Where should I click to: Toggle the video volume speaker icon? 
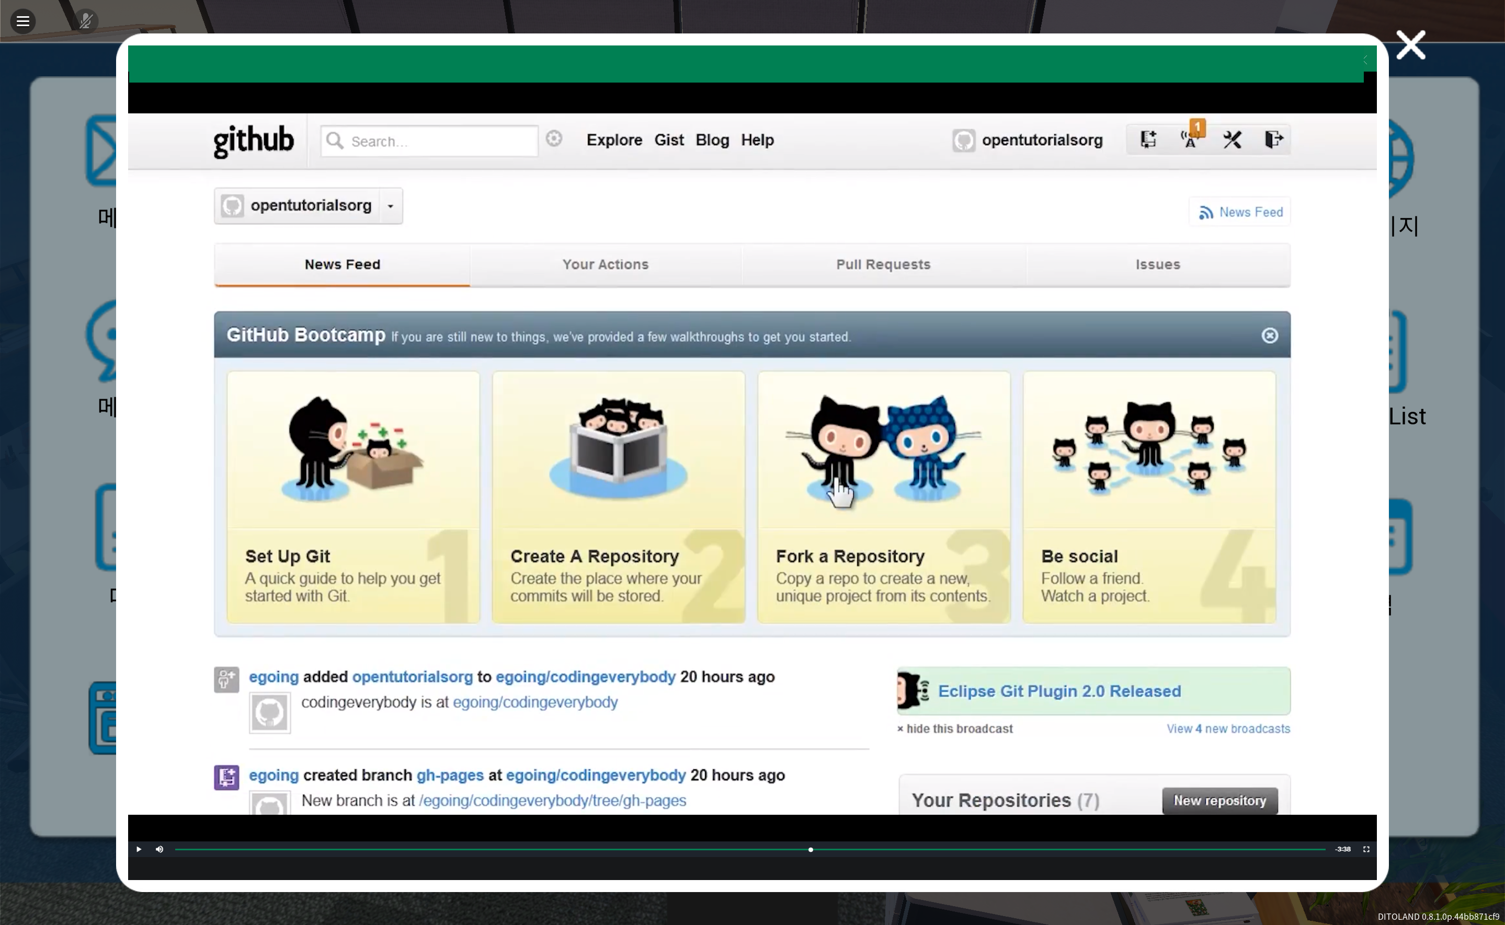(159, 849)
